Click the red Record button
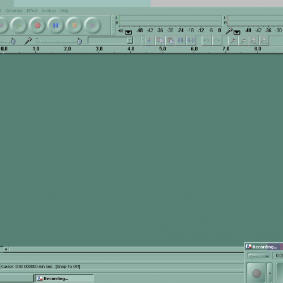This screenshot has width=283, height=283. (37, 25)
